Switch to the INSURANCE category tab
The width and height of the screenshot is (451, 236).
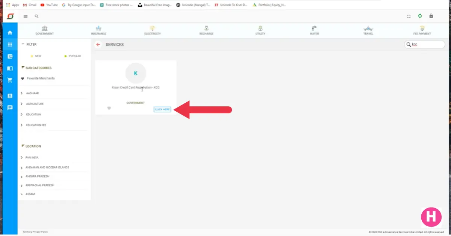98,30
